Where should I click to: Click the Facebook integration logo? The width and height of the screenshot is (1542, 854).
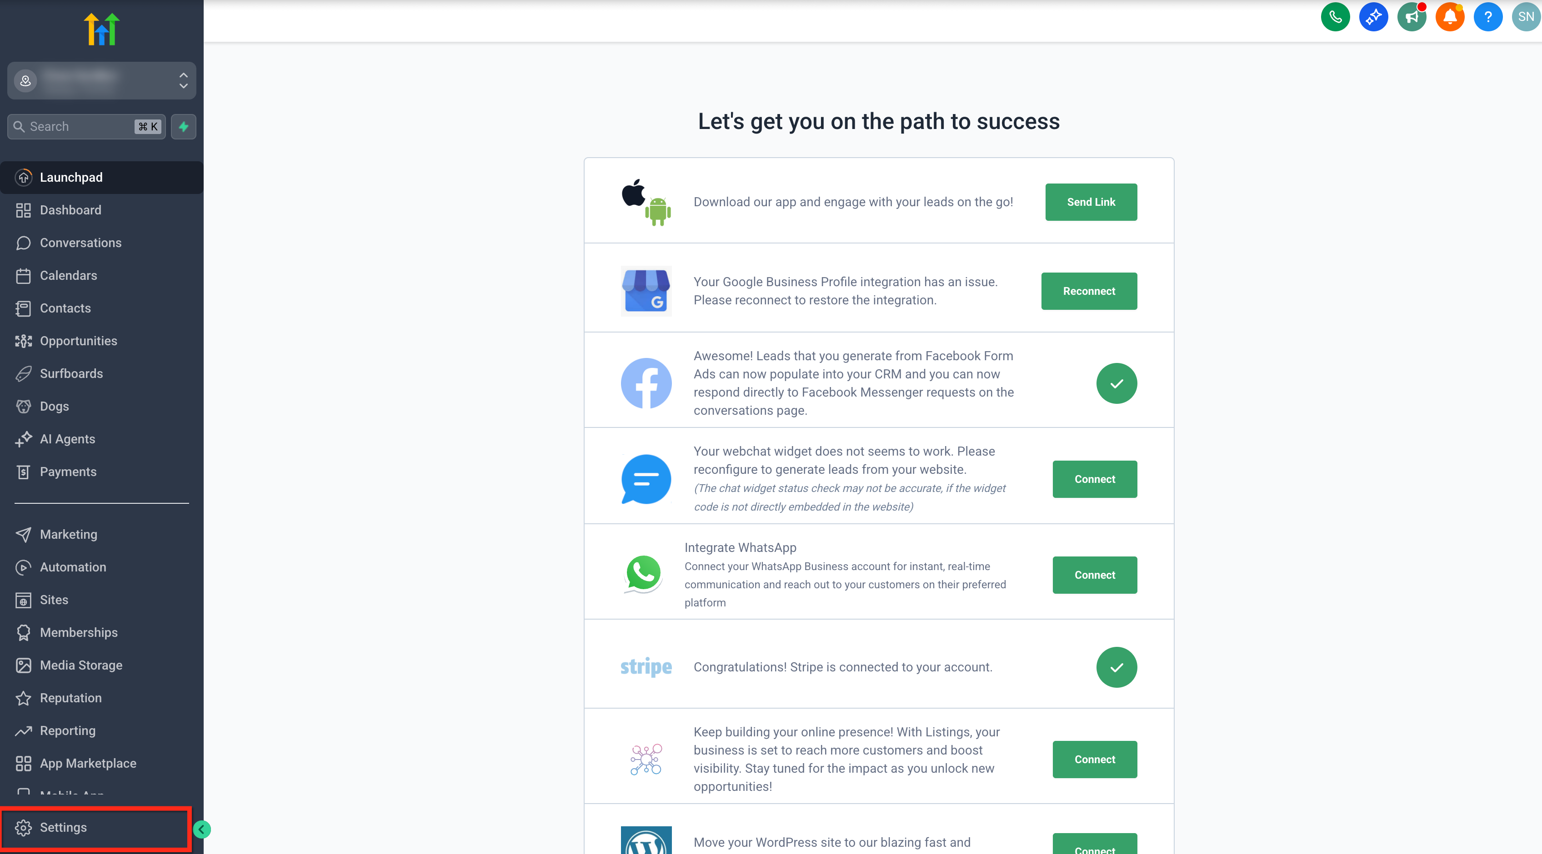coord(646,383)
